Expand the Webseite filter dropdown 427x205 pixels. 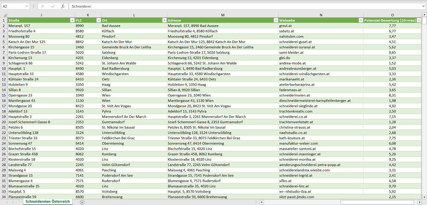[361, 20]
